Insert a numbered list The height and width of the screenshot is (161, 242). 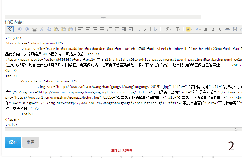[x=110, y=29]
